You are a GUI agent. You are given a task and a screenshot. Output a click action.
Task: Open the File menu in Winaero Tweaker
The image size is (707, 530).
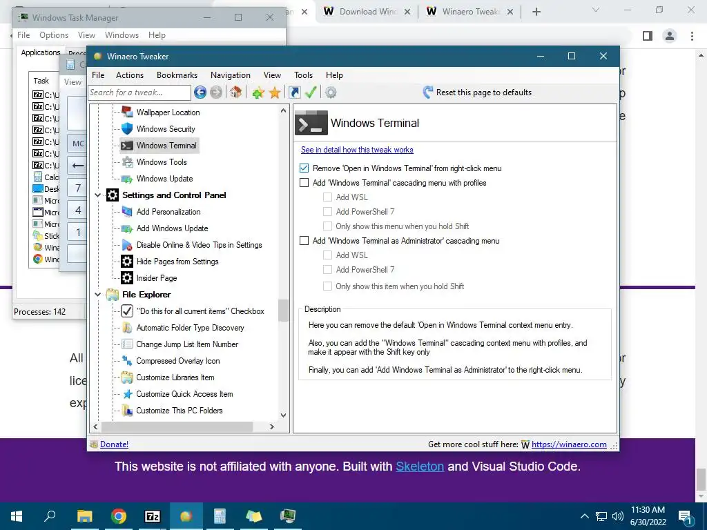click(98, 75)
